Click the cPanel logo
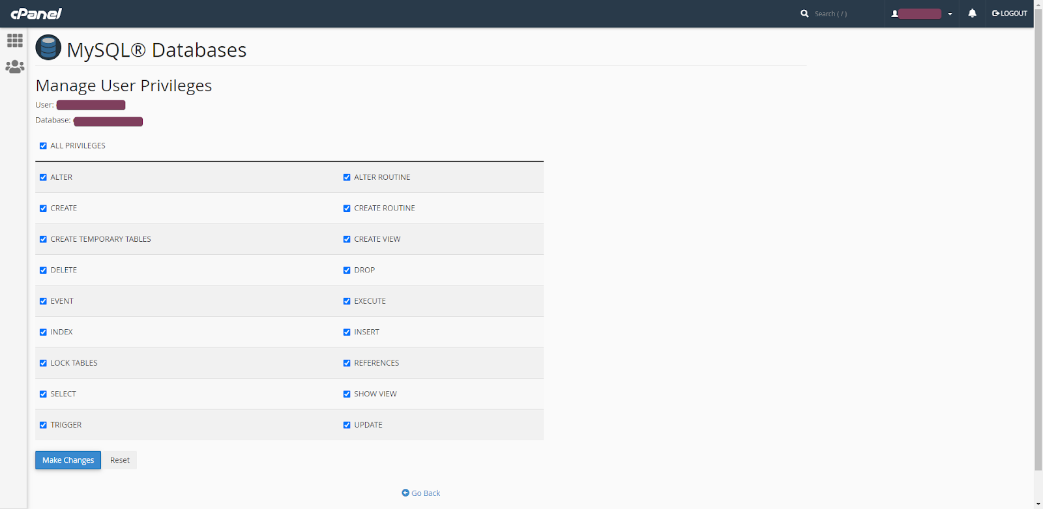 tap(37, 14)
